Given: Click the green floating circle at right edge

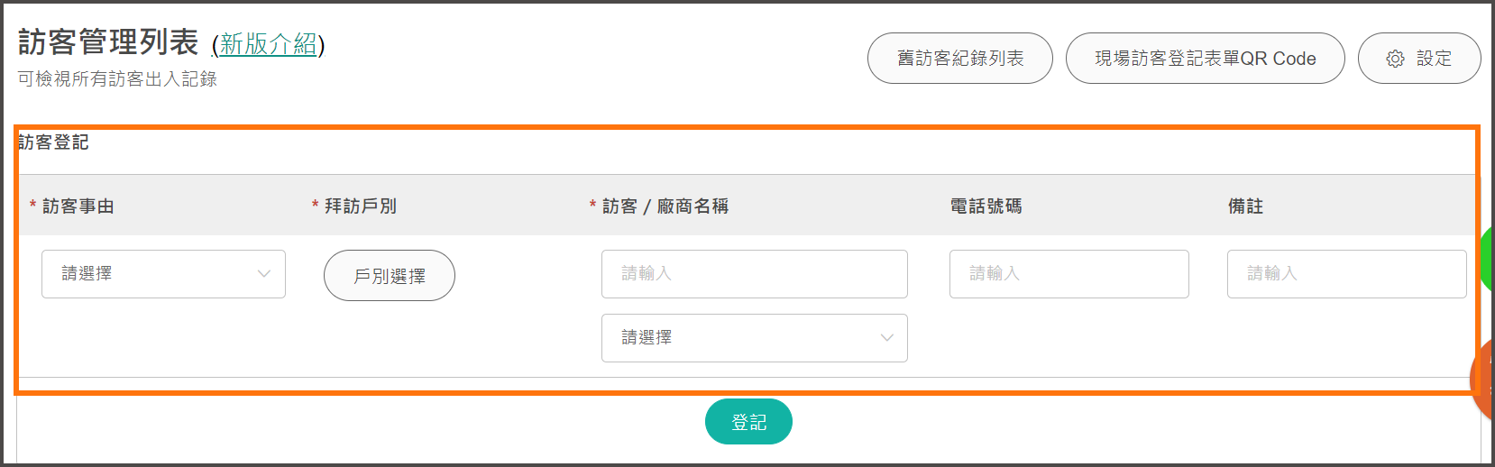Looking at the screenshot, I should (x=1487, y=259).
